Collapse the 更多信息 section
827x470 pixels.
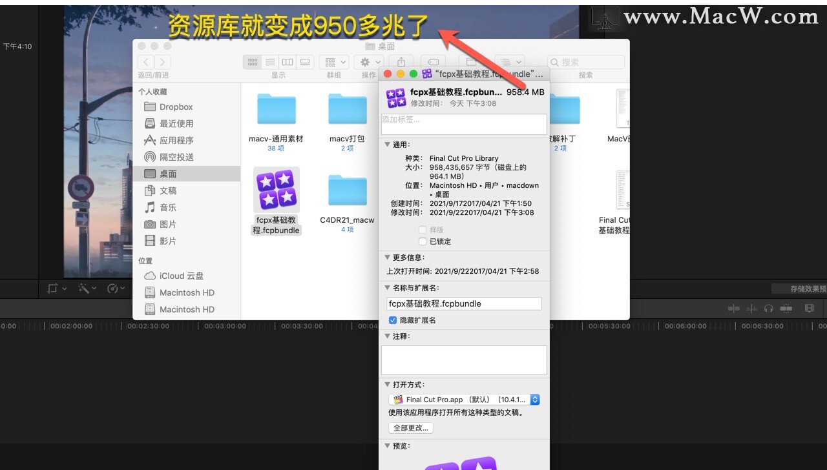(x=388, y=258)
